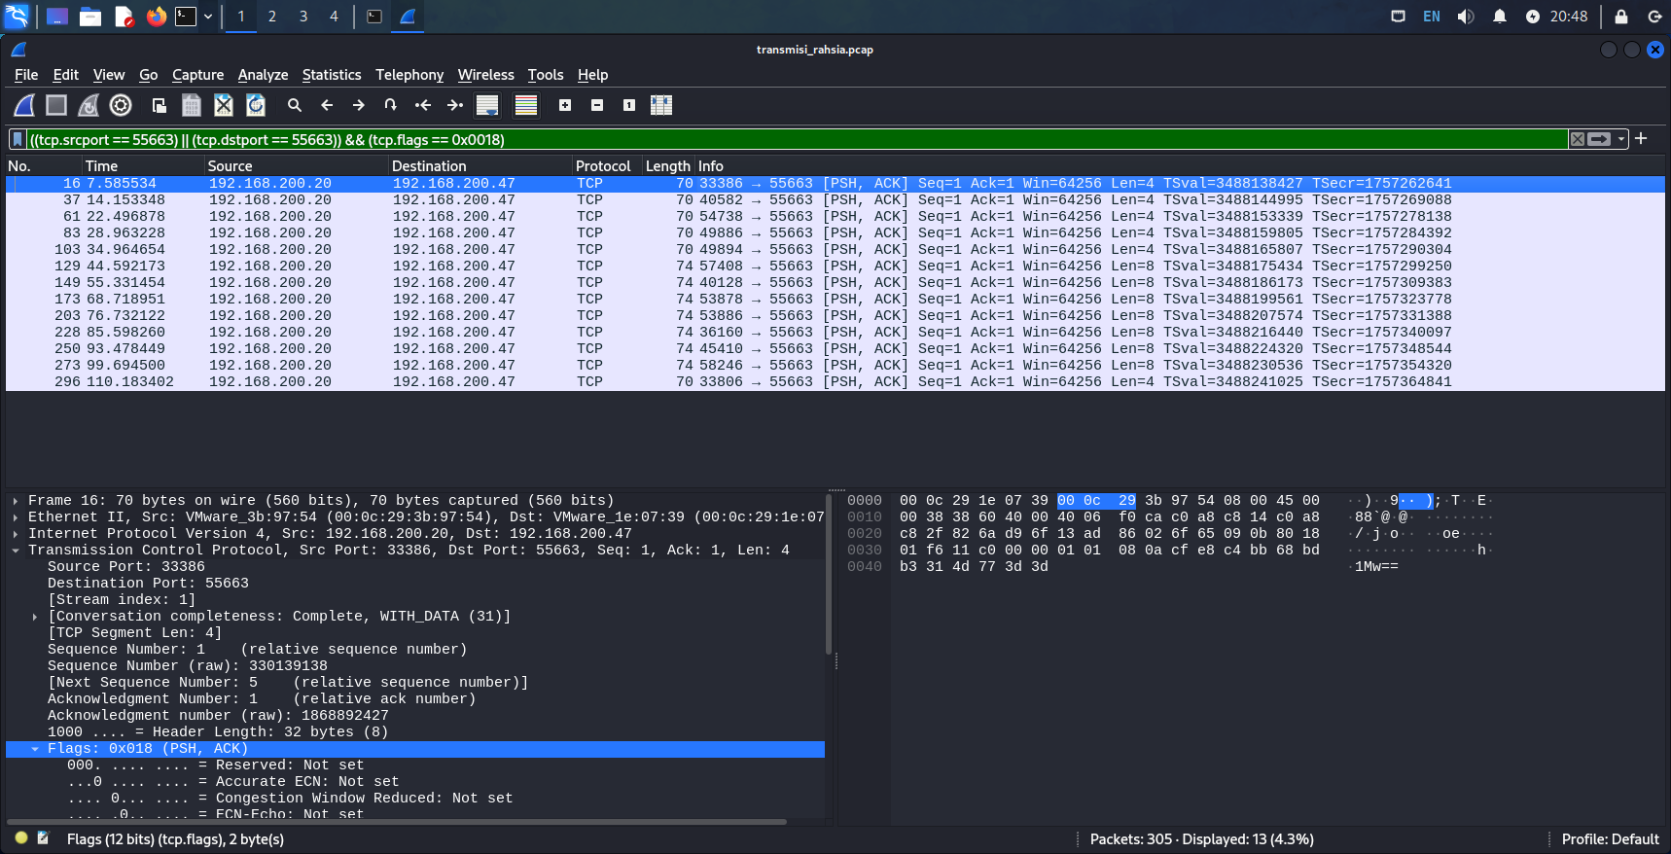Expand the Ethernet II tree row
Screen dimensions: 1671x854
coord(16,517)
